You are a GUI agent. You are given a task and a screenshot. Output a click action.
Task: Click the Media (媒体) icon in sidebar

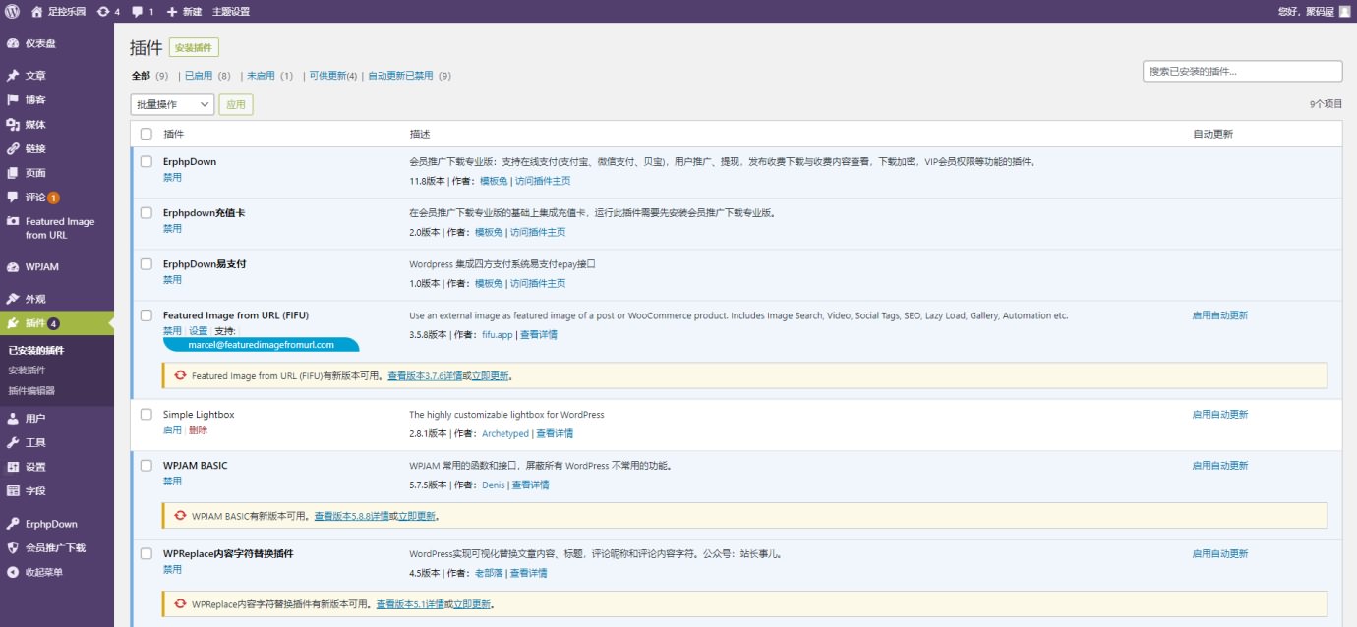tap(13, 125)
